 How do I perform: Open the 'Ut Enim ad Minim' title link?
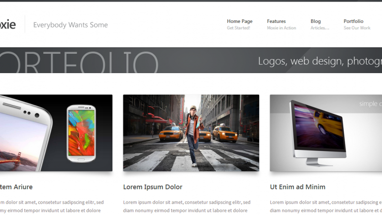pos(297,187)
